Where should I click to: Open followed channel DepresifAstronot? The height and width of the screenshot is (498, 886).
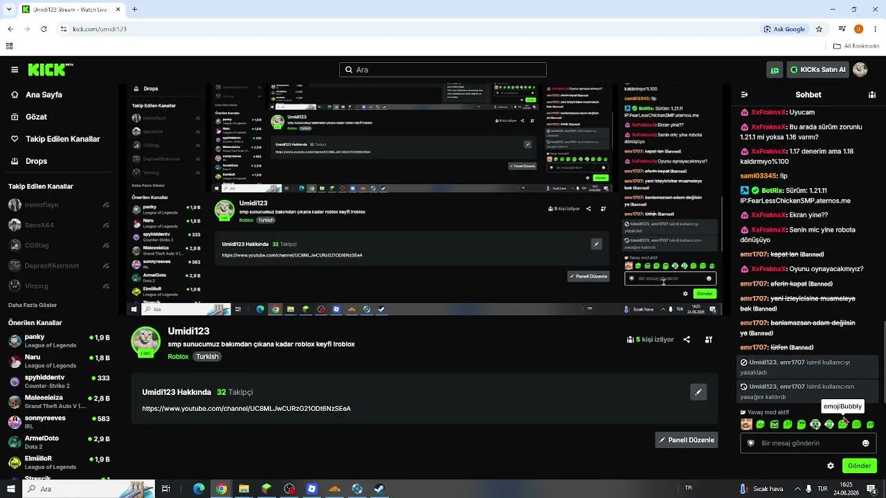click(59, 266)
